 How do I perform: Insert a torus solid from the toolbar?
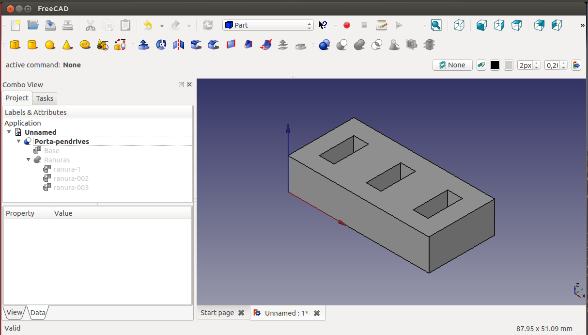coord(85,45)
